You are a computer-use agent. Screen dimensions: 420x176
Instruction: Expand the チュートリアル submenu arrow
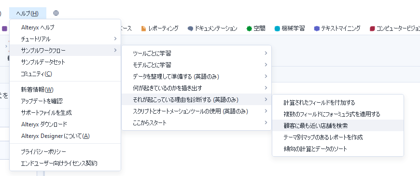click(x=115, y=39)
